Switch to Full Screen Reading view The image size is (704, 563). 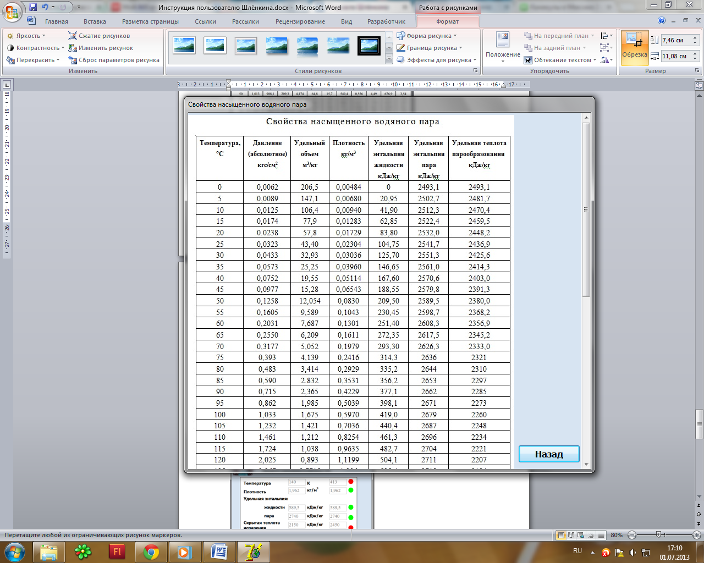(571, 535)
